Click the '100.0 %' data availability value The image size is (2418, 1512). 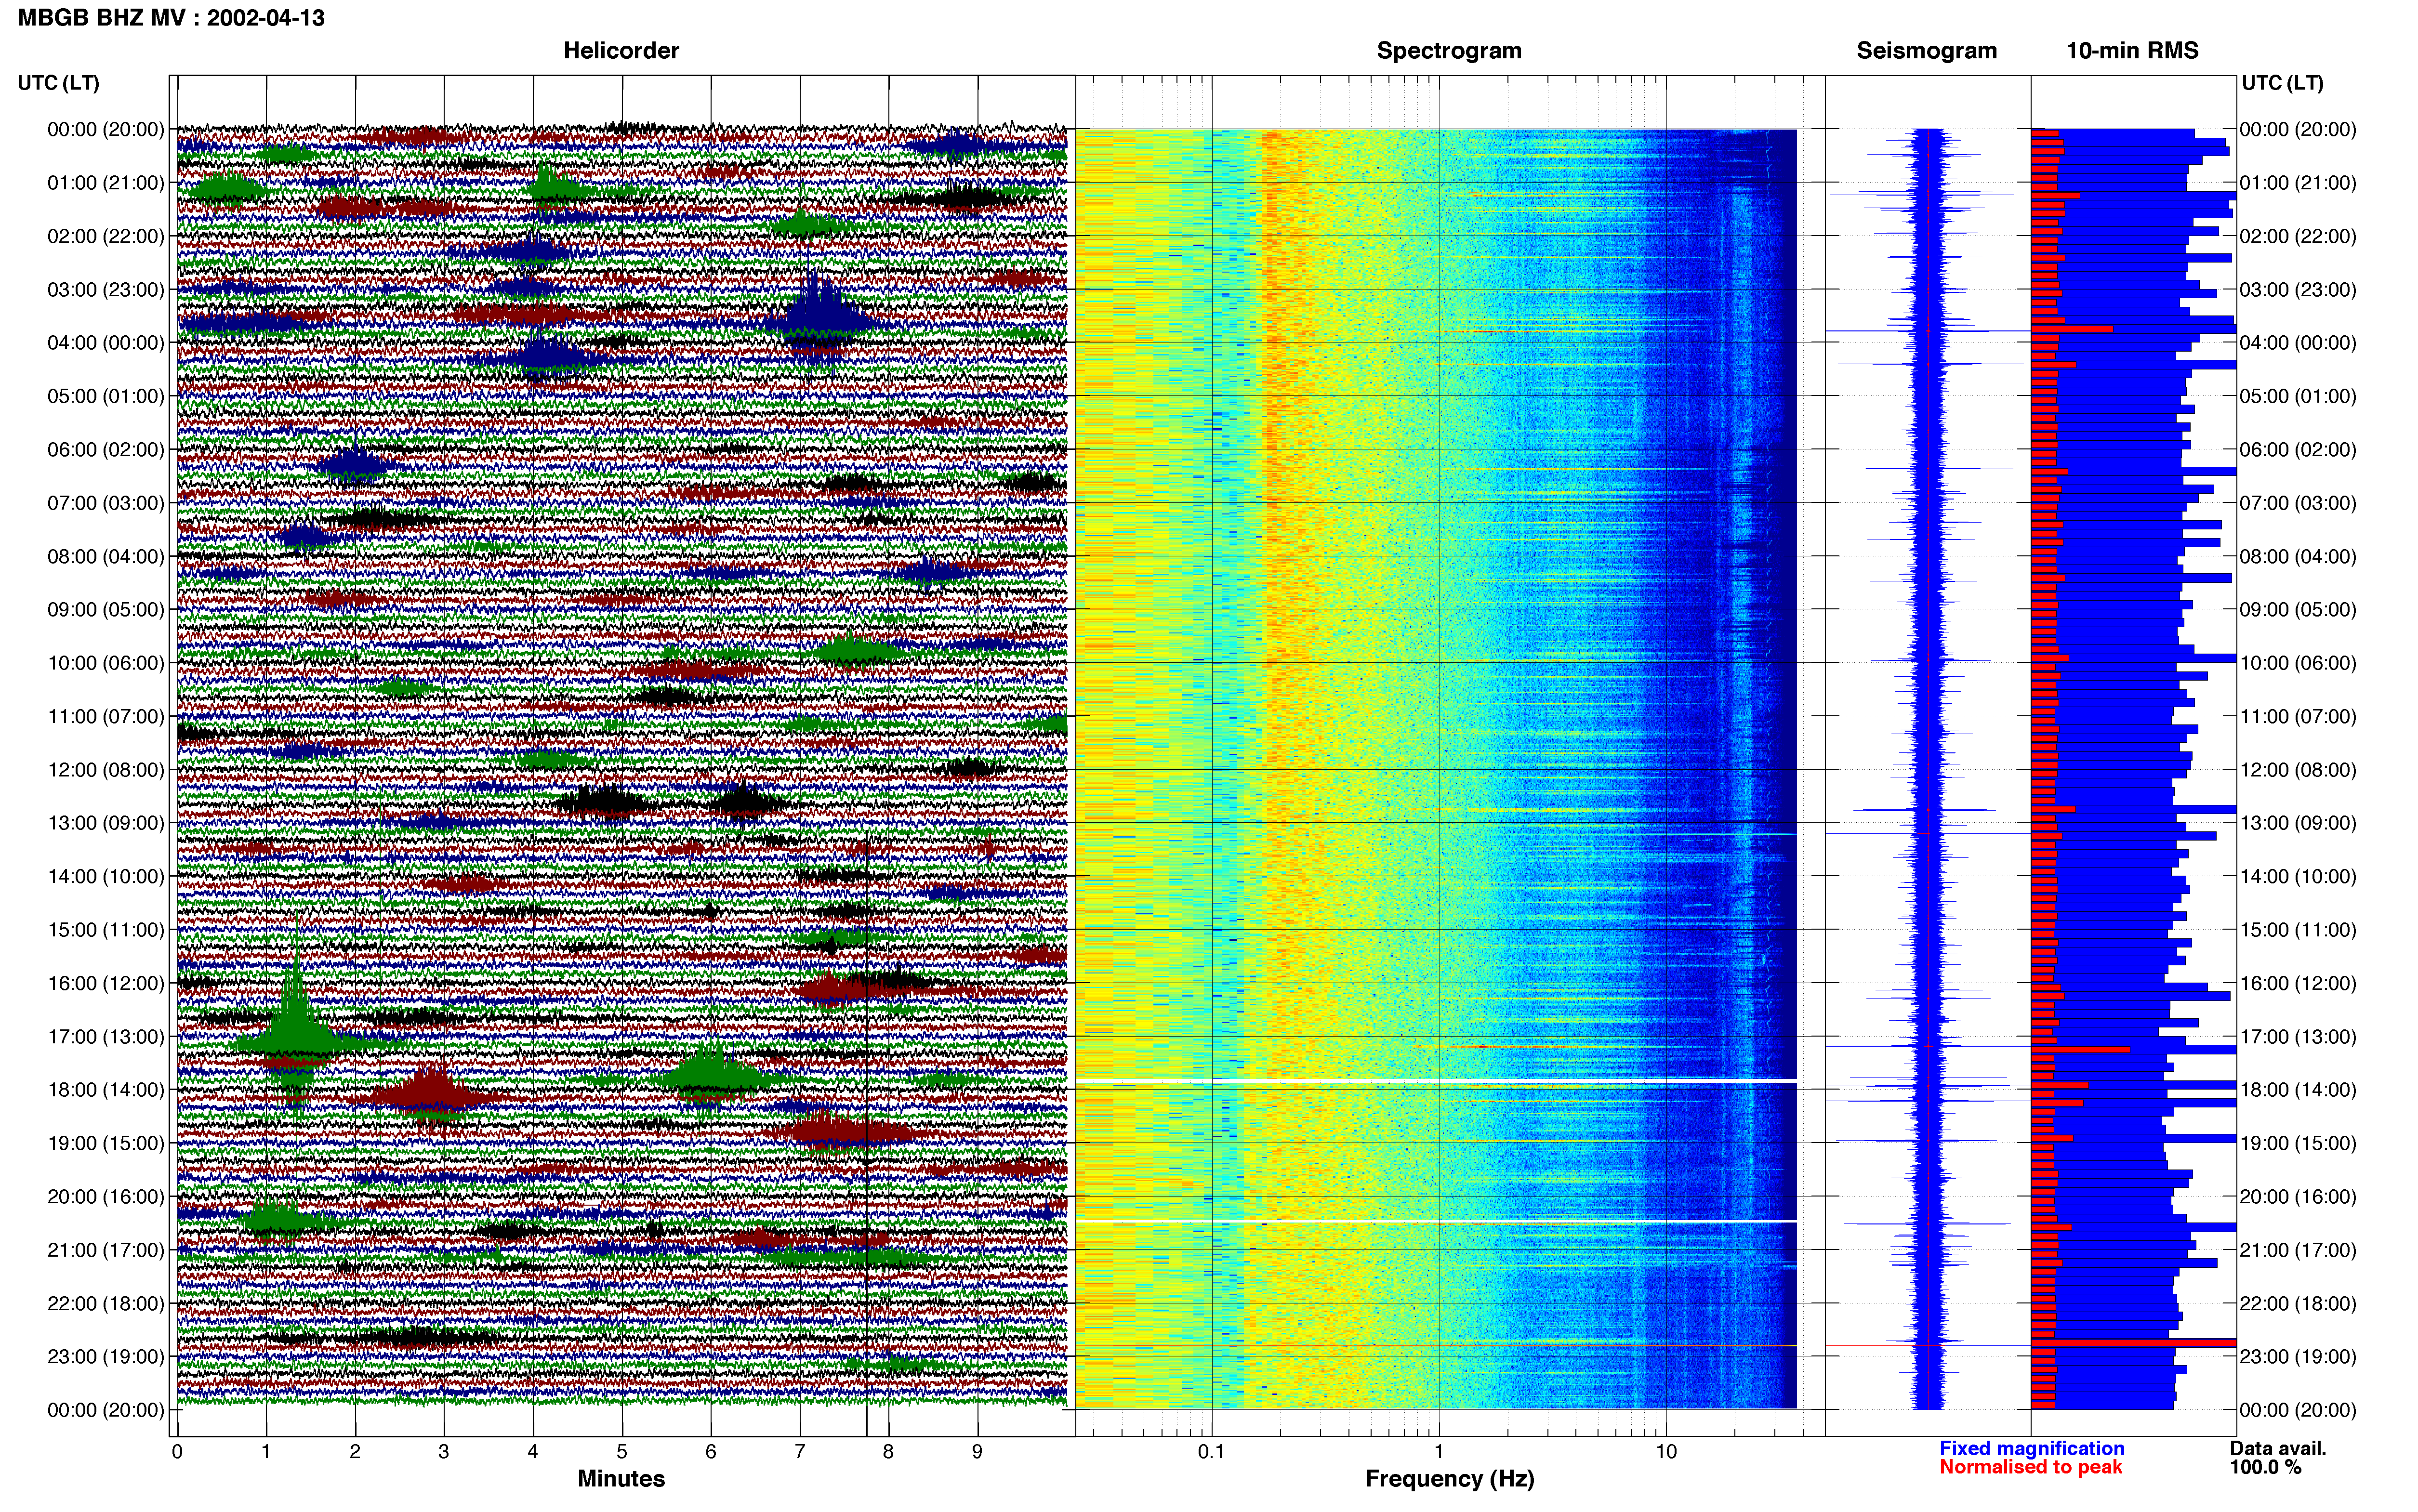(x=2265, y=1468)
